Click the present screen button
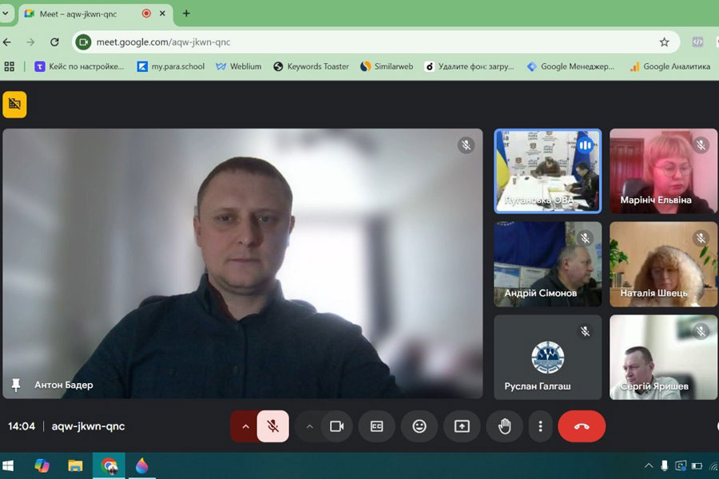The image size is (719, 479). click(462, 426)
